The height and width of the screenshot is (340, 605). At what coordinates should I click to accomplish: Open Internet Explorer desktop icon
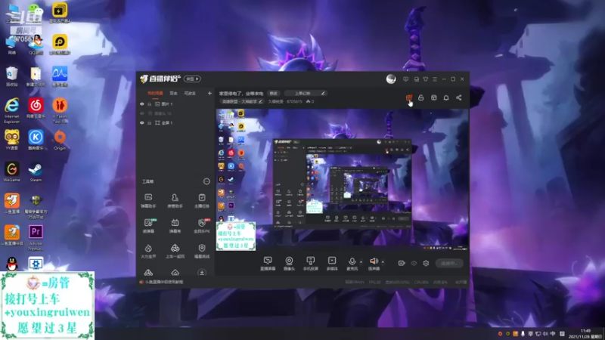coord(12,110)
